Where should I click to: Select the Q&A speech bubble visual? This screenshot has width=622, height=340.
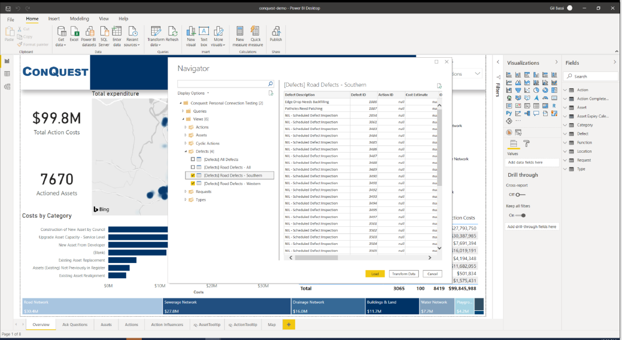536,113
